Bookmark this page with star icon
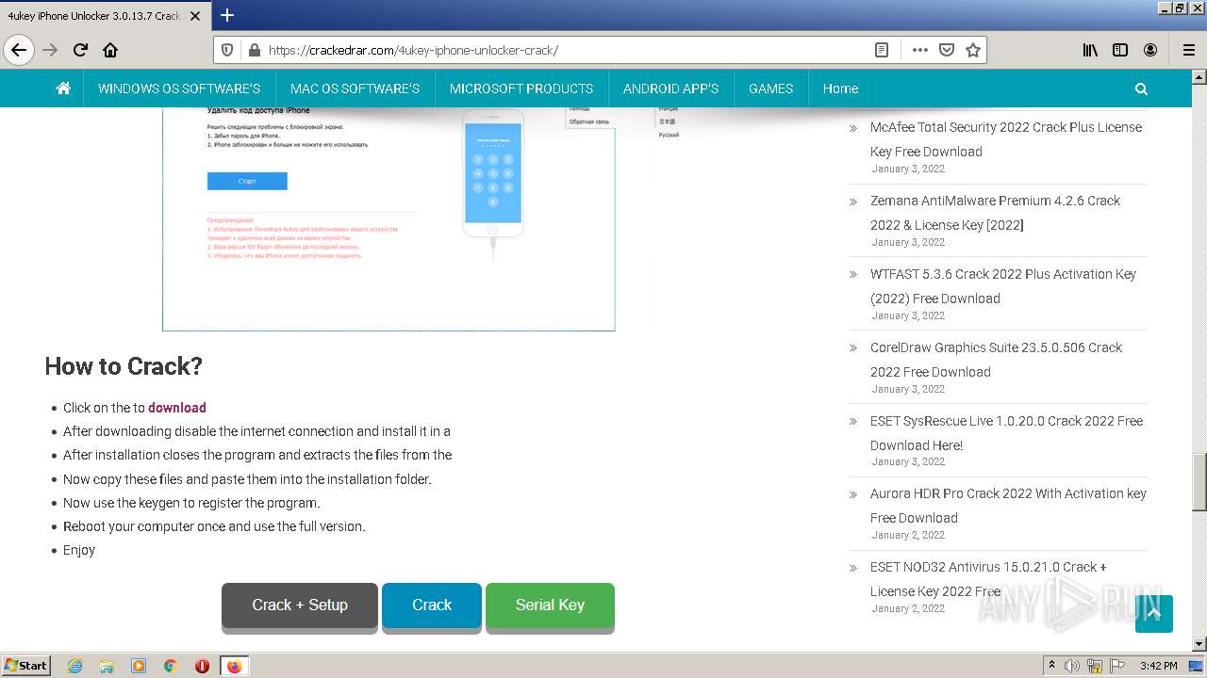The height and width of the screenshot is (678, 1207). pos(973,50)
